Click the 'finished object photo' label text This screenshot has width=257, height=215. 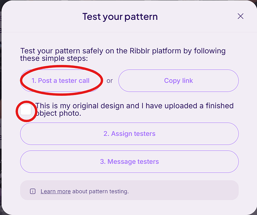coord(135,110)
